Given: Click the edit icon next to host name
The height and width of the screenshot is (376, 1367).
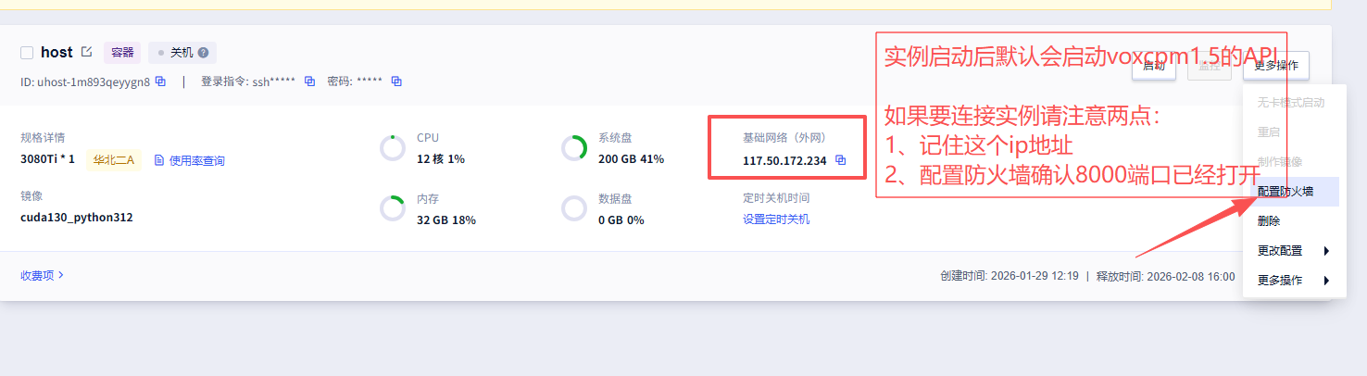Looking at the screenshot, I should [87, 53].
